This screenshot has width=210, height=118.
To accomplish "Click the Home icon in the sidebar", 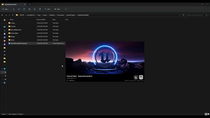I will (x=5, y=20).
